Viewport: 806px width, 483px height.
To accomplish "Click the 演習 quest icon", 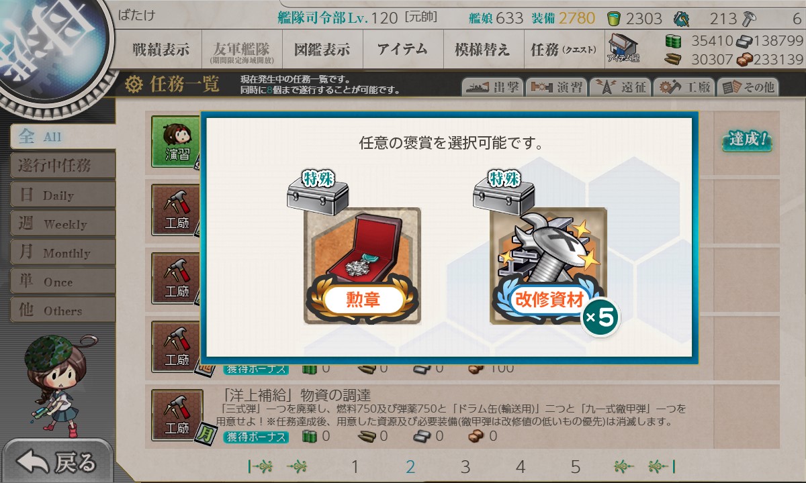I will click(177, 140).
